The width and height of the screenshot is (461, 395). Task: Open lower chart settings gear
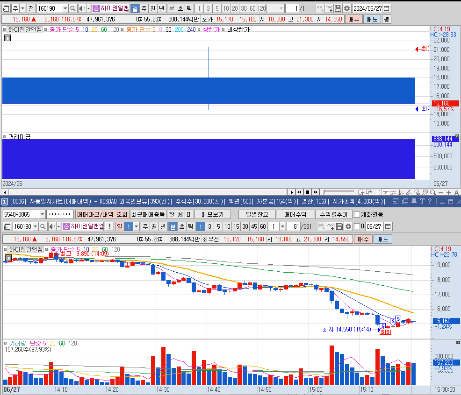point(348,226)
